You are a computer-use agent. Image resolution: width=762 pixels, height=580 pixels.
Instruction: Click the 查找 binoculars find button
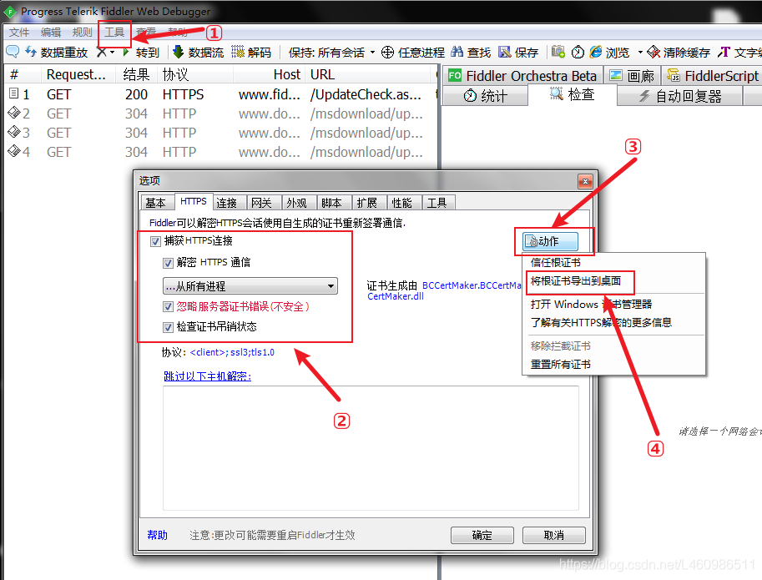point(471,52)
